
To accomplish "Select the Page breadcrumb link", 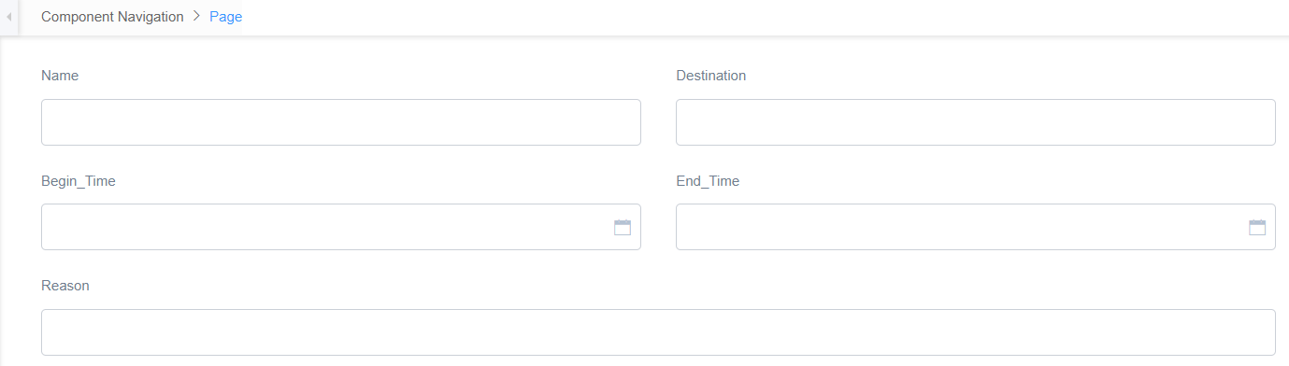I will (x=226, y=17).
